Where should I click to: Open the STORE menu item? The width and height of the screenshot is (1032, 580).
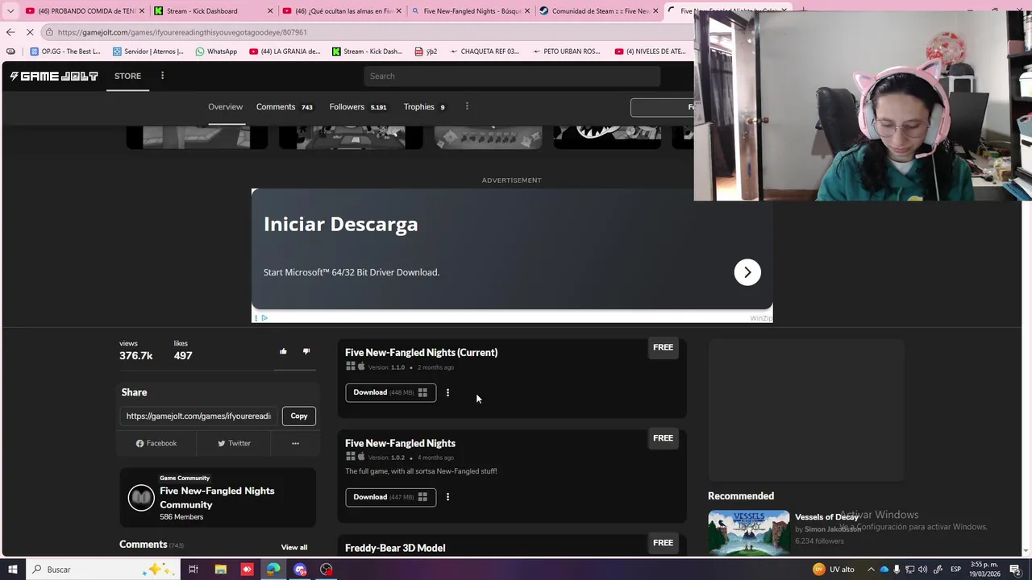(x=127, y=76)
